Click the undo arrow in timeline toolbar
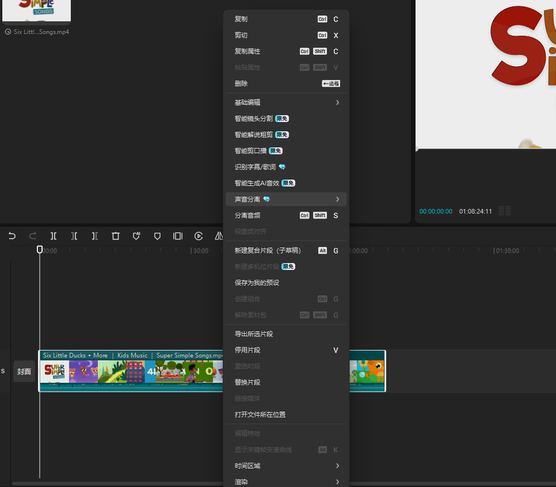The width and height of the screenshot is (556, 487). click(12, 236)
